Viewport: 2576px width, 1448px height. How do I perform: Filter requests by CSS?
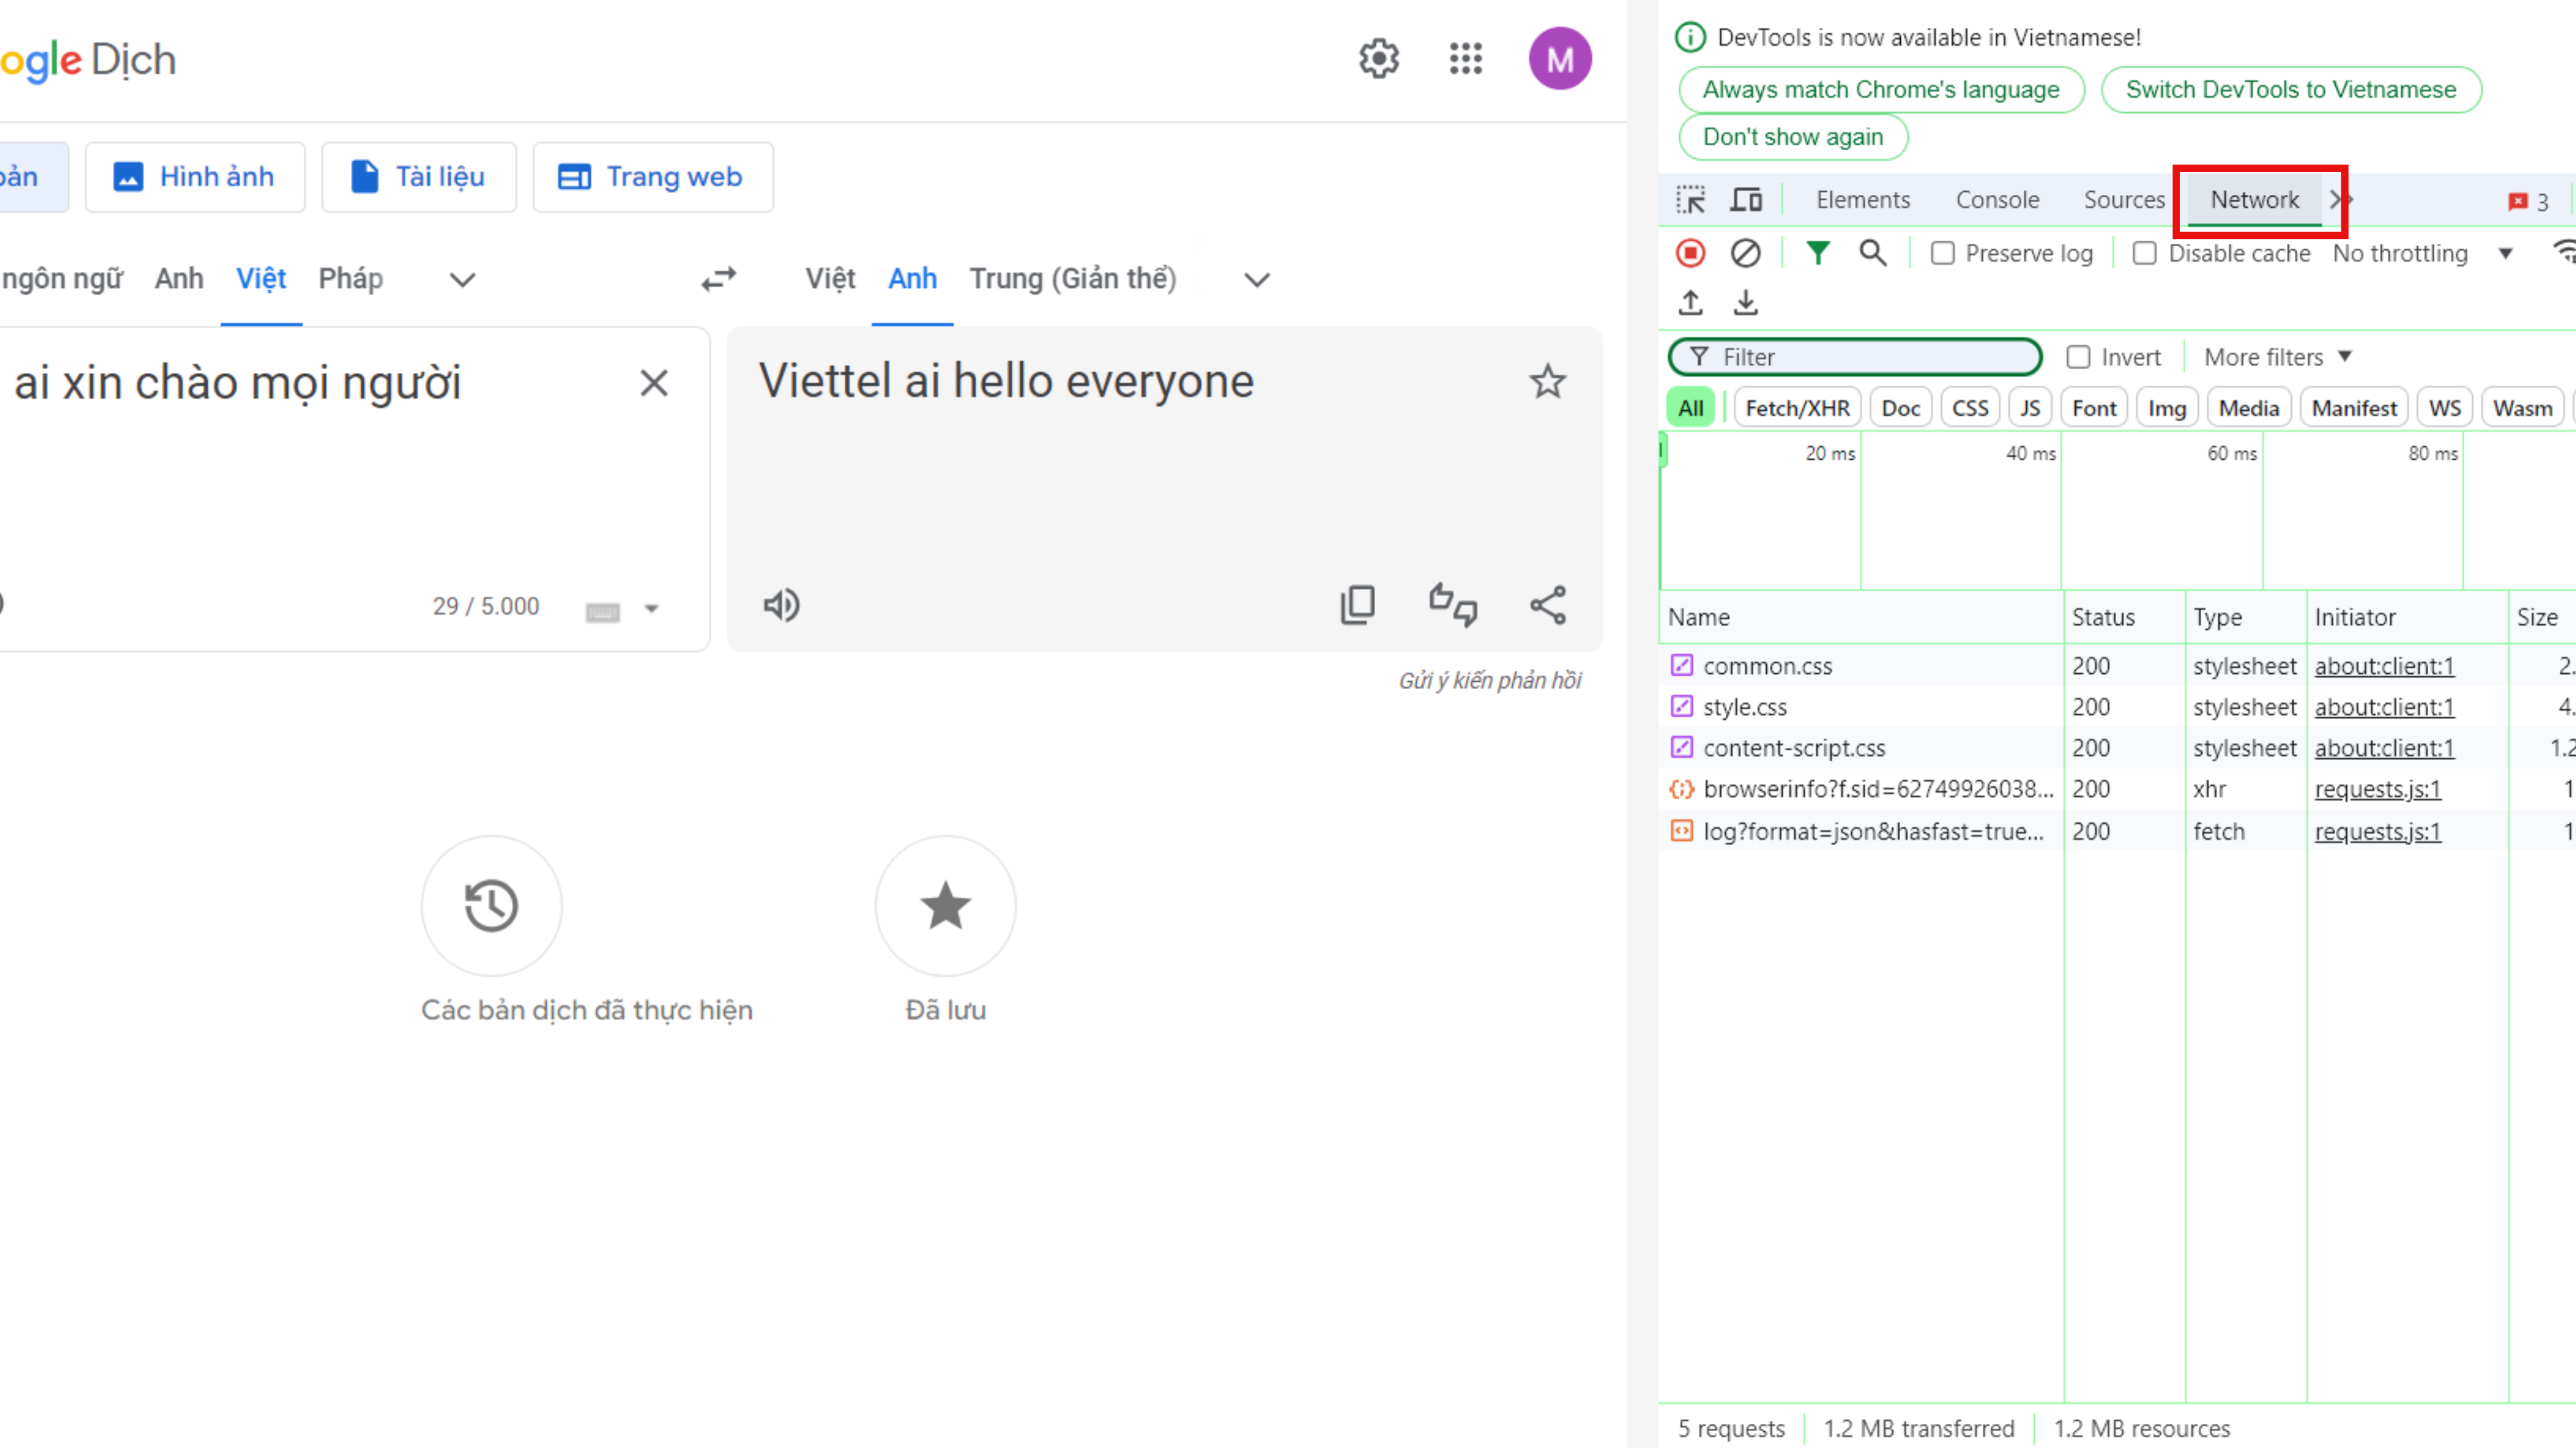tap(1970, 408)
